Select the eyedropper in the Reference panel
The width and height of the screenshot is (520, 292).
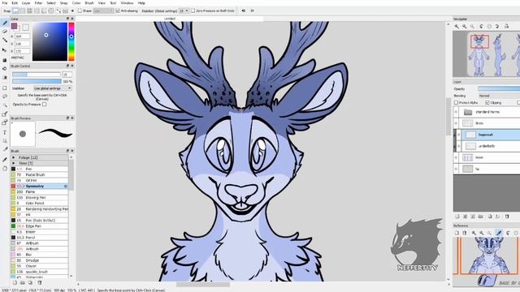click(x=499, y=233)
